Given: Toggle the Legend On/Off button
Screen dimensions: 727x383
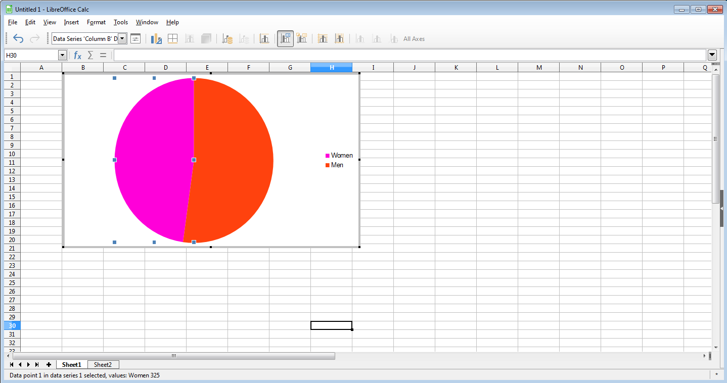Looking at the screenshot, I should click(286, 38).
